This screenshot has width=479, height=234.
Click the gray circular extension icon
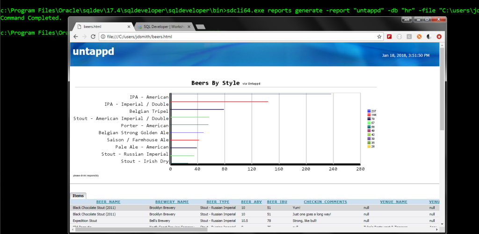click(x=399, y=37)
